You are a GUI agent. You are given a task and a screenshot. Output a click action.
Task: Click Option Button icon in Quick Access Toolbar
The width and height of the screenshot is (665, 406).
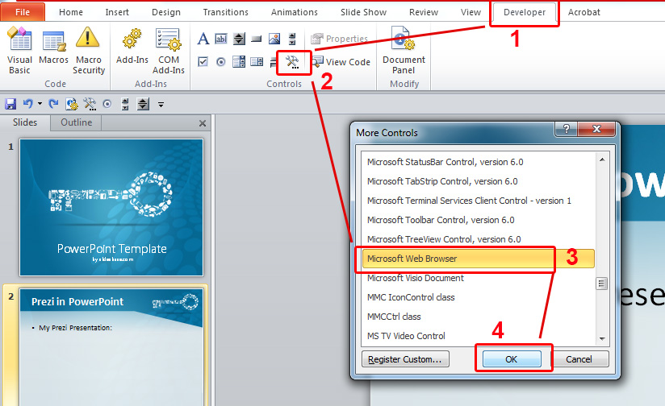click(107, 104)
